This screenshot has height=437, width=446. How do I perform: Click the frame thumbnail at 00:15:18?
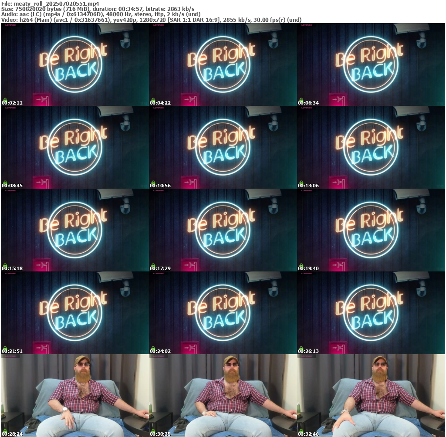pyautogui.click(x=75, y=230)
